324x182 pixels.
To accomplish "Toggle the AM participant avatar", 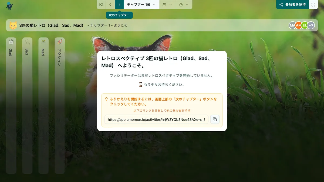I will [298, 25].
